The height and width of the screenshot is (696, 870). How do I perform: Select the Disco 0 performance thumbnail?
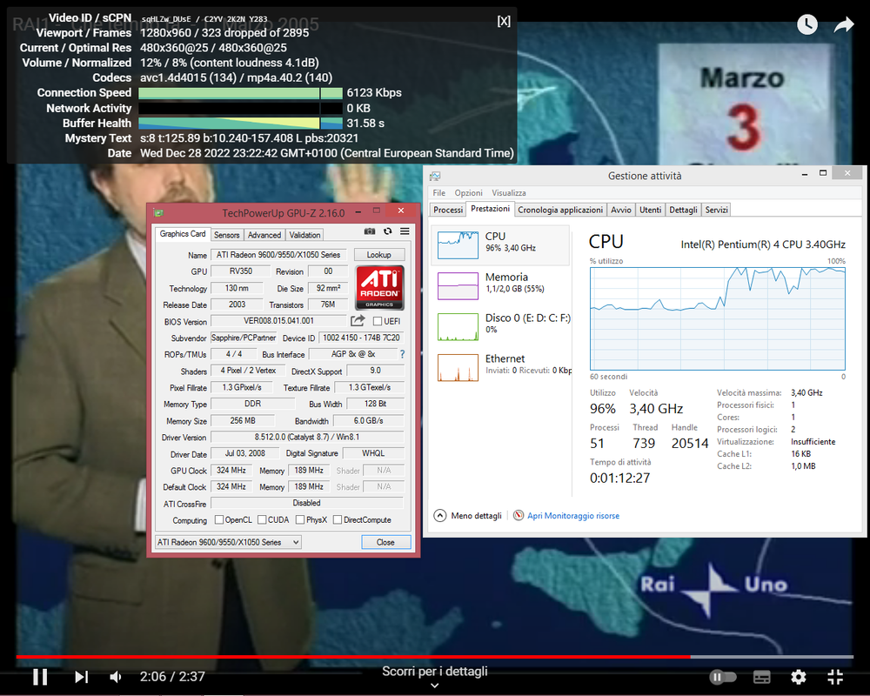[x=458, y=327]
